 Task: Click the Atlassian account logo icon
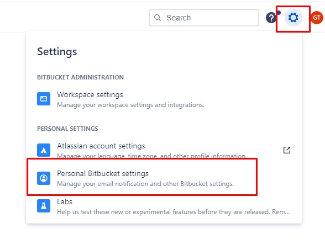coord(44,150)
